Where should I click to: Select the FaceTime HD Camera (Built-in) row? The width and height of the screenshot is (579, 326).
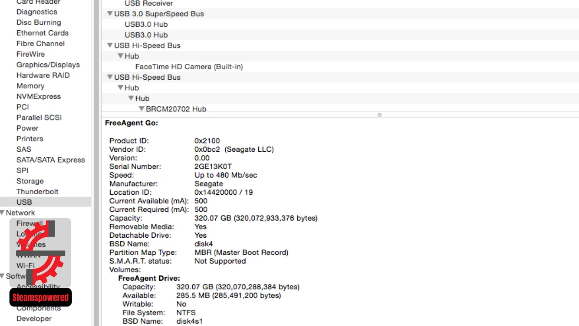pyautogui.click(x=340, y=67)
